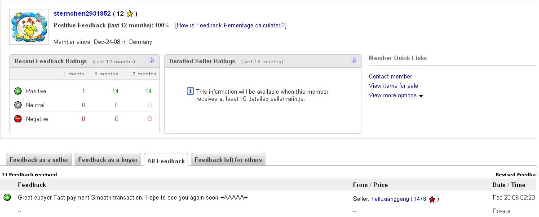539x217 pixels.
Task: Switch to Feedback as a seller tab
Action: pos(39,160)
